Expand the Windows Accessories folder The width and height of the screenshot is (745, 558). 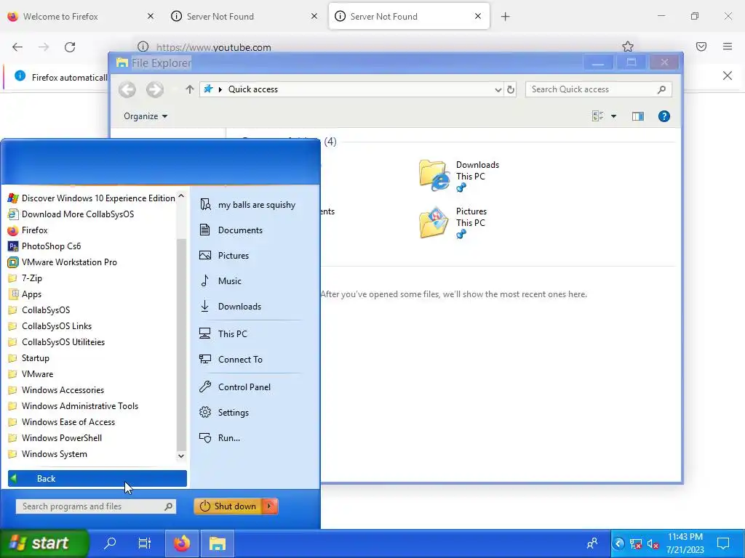point(56,390)
